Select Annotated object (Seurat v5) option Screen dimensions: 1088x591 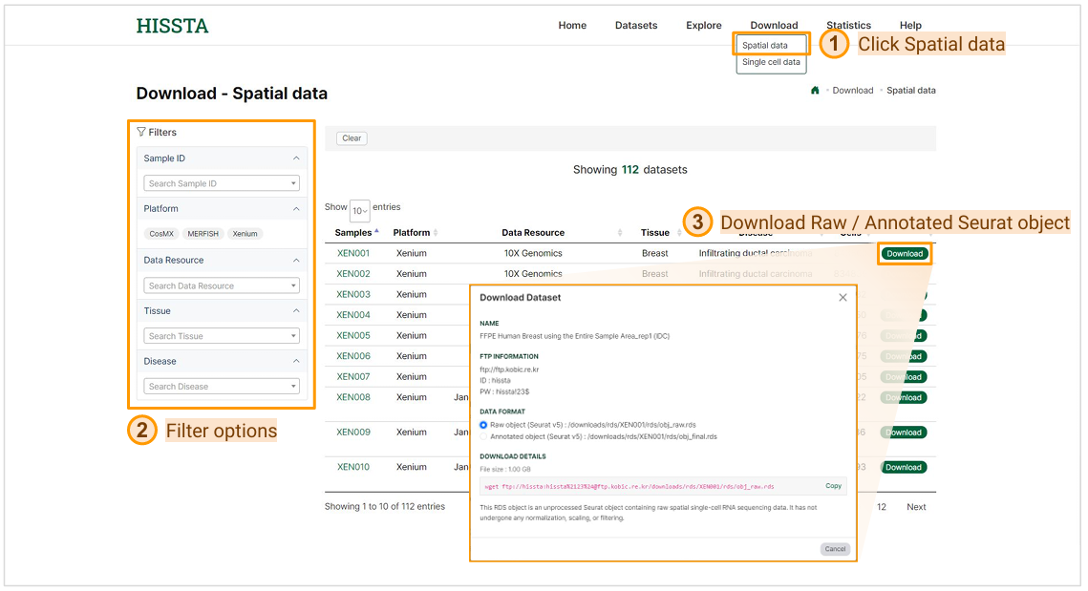(x=483, y=436)
